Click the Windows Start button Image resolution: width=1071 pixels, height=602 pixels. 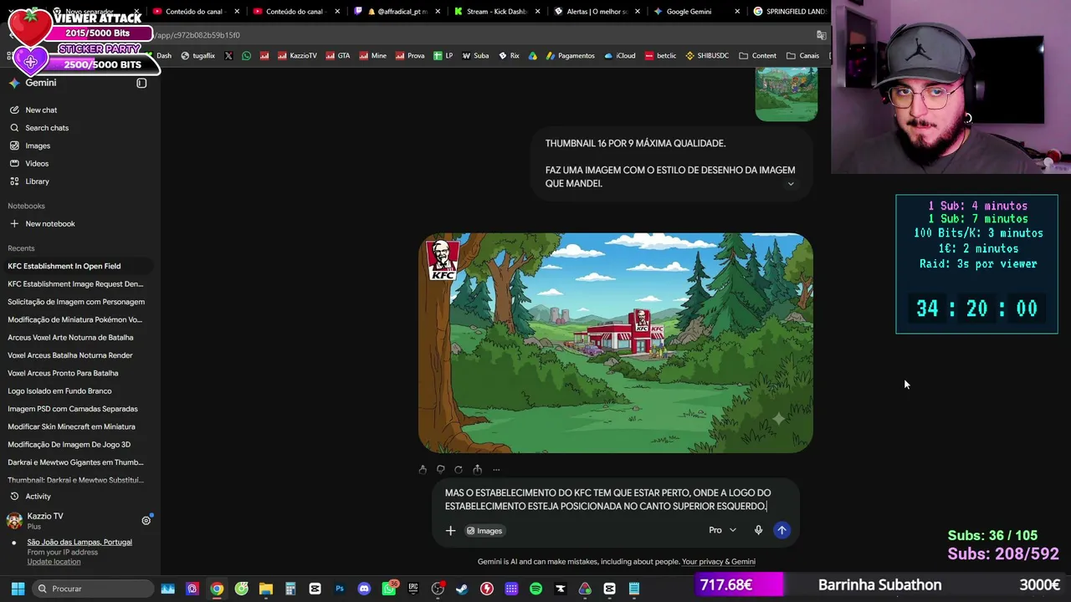pyautogui.click(x=18, y=589)
